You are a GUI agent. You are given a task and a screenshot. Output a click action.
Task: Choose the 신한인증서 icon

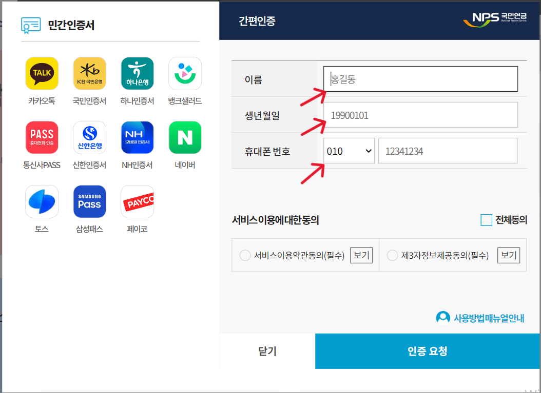(89, 137)
